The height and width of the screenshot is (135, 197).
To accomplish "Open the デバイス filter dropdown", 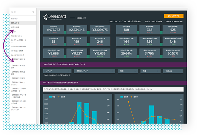I will point(173,71).
